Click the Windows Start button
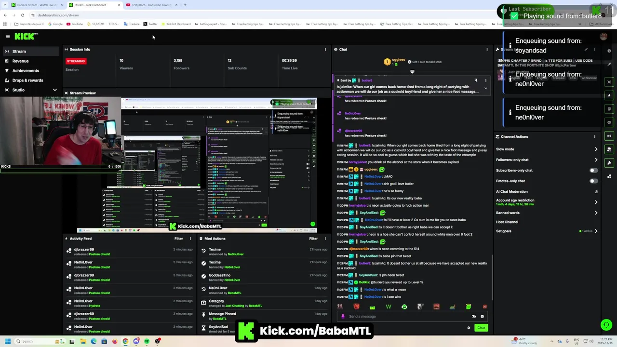Image resolution: width=617 pixels, height=347 pixels. (8, 341)
